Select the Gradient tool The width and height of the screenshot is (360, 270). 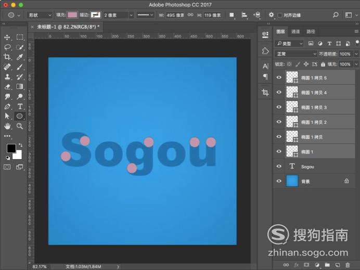click(x=20, y=86)
